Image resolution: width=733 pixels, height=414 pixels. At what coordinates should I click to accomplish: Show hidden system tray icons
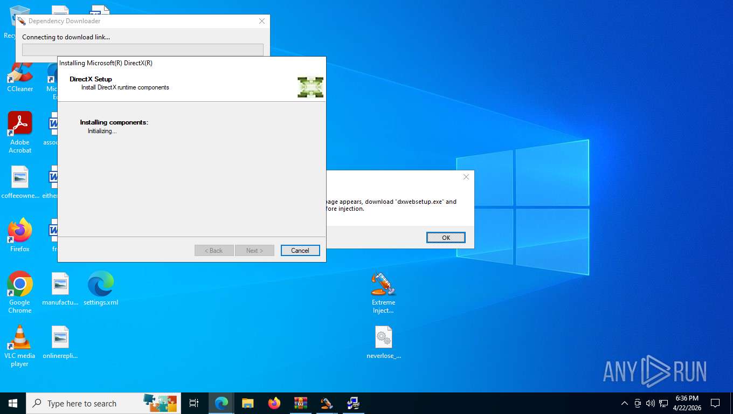click(625, 403)
